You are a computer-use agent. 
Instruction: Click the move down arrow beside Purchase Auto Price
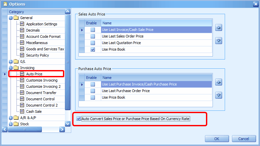218,95
